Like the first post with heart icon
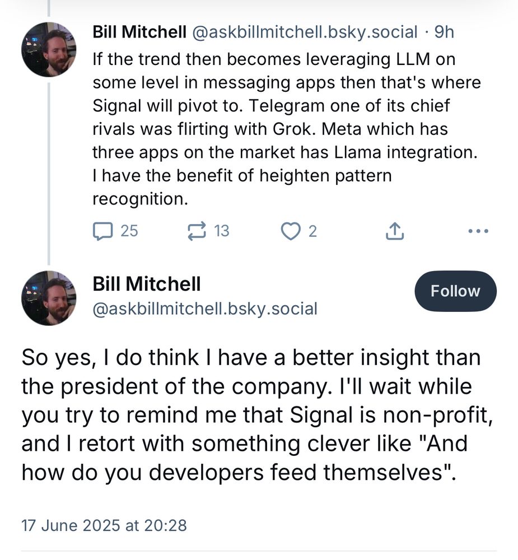Screen dimensions: 518x560 coord(291,231)
